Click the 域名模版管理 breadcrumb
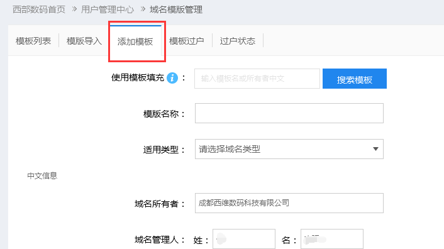 click(176, 9)
